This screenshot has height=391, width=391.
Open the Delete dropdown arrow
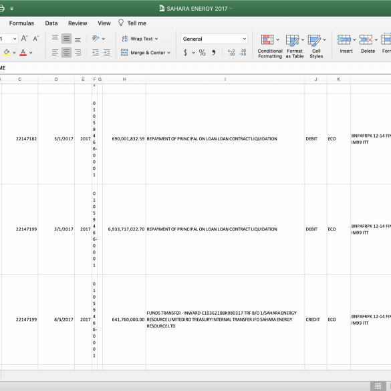tap(376, 40)
